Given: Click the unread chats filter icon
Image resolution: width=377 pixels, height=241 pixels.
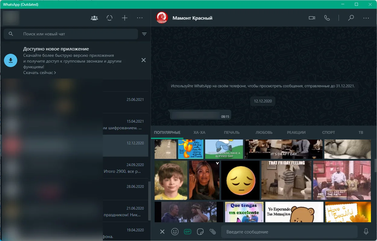Looking at the screenshot, I should [144, 34].
